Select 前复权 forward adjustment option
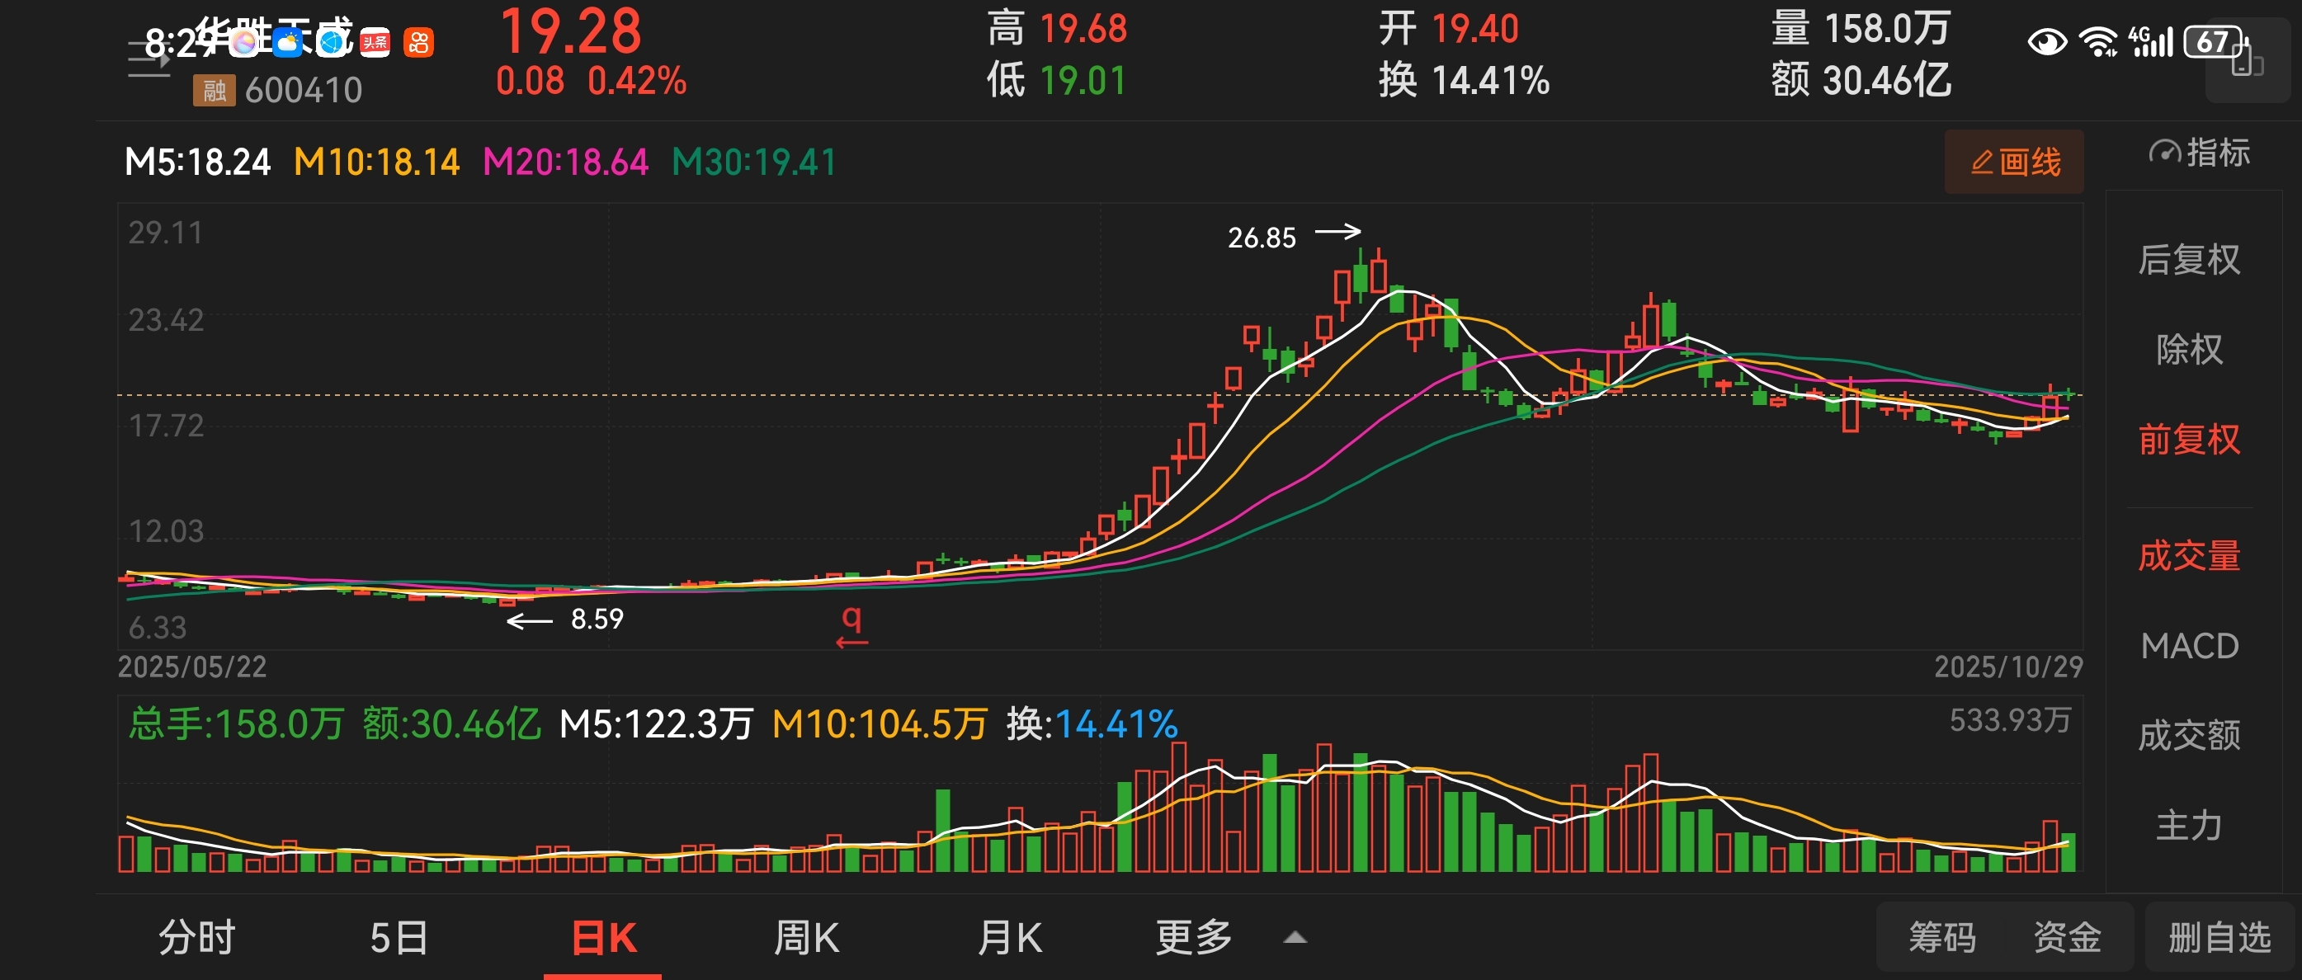2302x980 pixels. click(x=2188, y=440)
